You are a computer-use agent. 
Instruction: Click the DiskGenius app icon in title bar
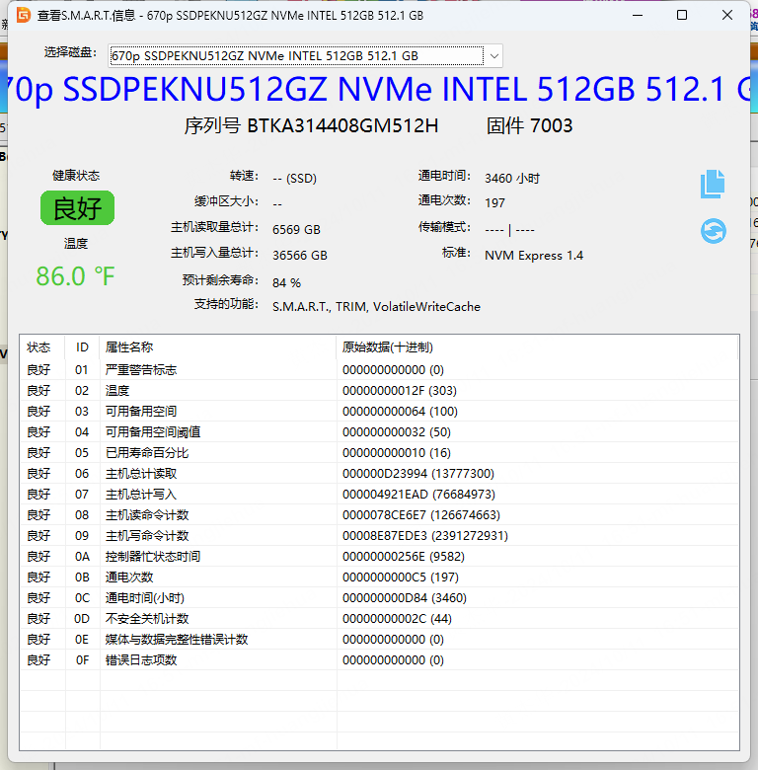point(24,15)
